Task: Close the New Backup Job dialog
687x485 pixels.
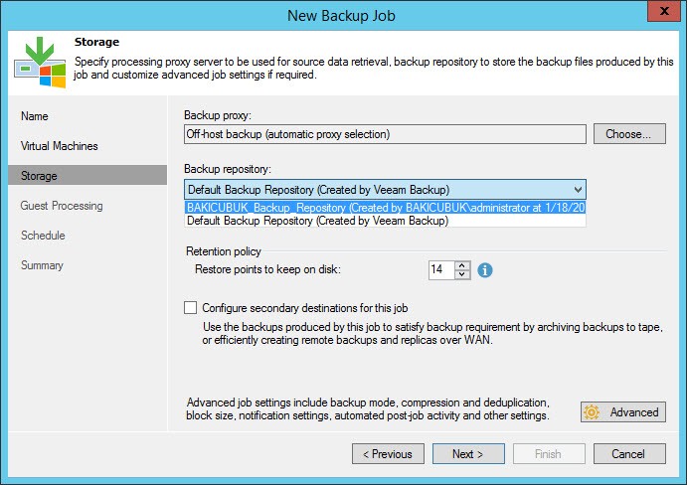Action: pyautogui.click(x=664, y=11)
